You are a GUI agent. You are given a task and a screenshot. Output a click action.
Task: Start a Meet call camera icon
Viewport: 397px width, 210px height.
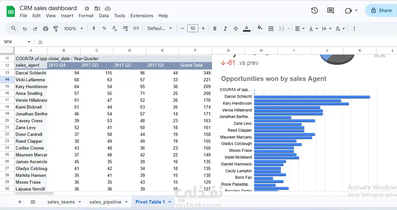click(348, 10)
